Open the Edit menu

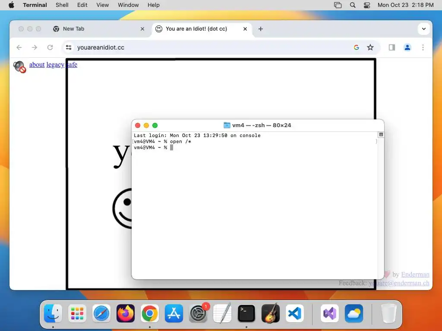[82, 5]
